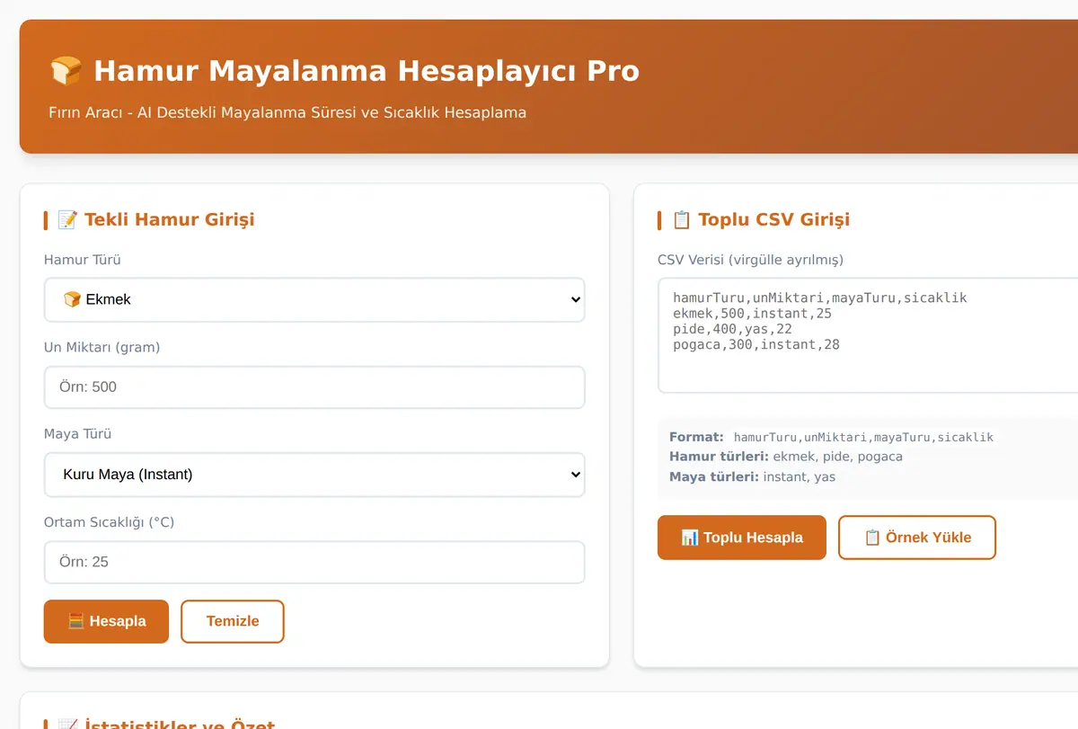Open the Maya Türü dropdown showing Kuru Maya
Image resolution: width=1078 pixels, height=729 pixels.
(314, 474)
